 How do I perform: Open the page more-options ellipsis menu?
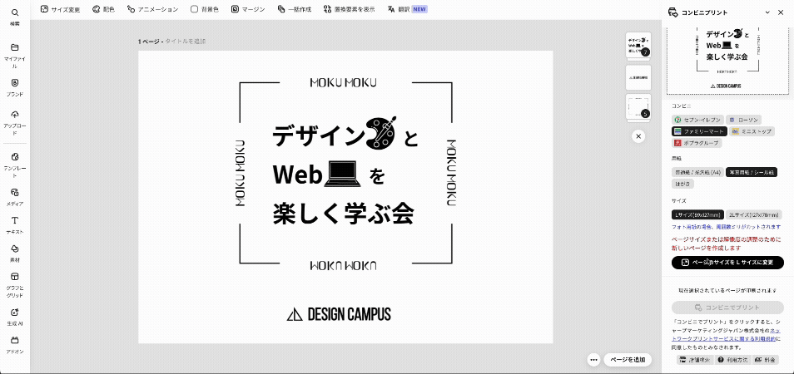coord(593,360)
